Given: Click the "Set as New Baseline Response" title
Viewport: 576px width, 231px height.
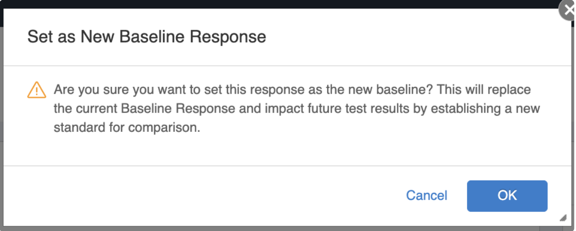Looking at the screenshot, I should point(146,37).
